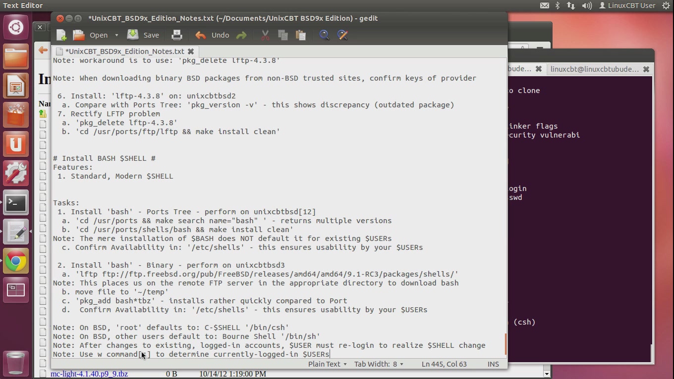Open Workspace Switcher from launcher
The height and width of the screenshot is (379, 674).
pyautogui.click(x=16, y=290)
